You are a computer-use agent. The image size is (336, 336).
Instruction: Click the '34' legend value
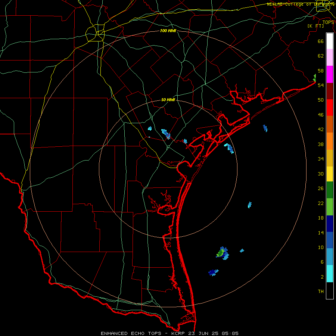click(x=321, y=159)
